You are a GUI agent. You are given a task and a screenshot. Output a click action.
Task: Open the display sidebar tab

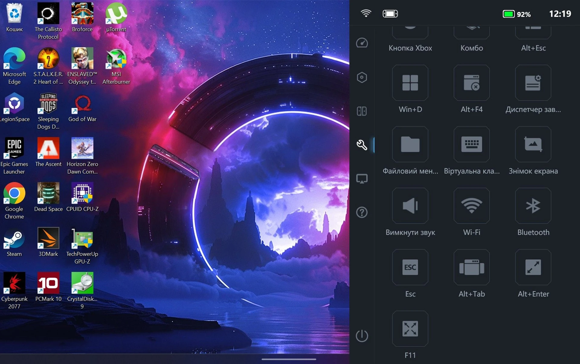pos(362,179)
